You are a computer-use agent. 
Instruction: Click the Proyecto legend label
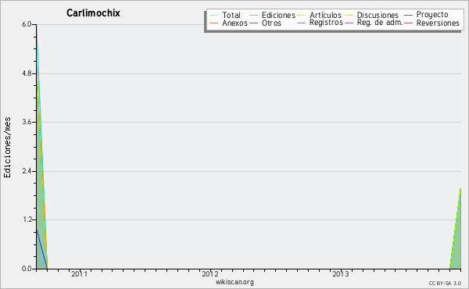pyautogui.click(x=432, y=15)
